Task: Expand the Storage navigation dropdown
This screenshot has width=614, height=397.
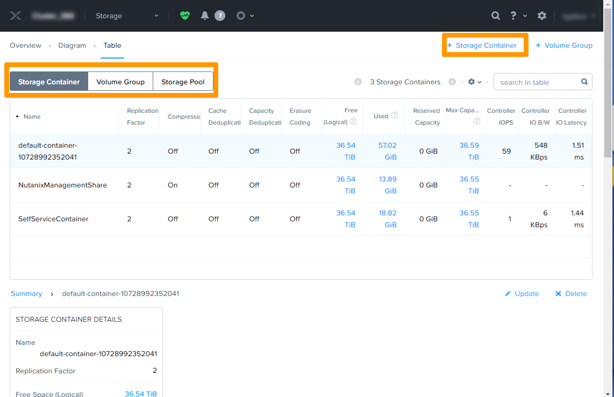Action: pos(156,16)
